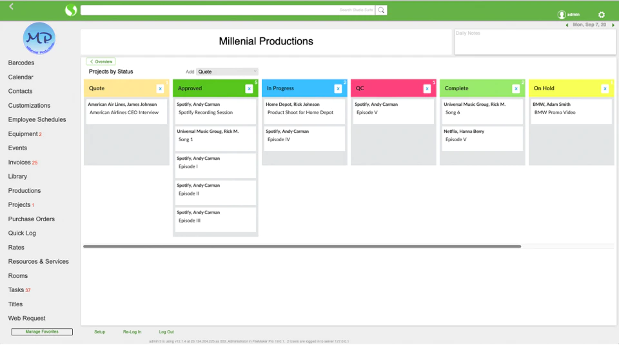
Task: Remove the In Progress column with X
Action: tap(338, 89)
